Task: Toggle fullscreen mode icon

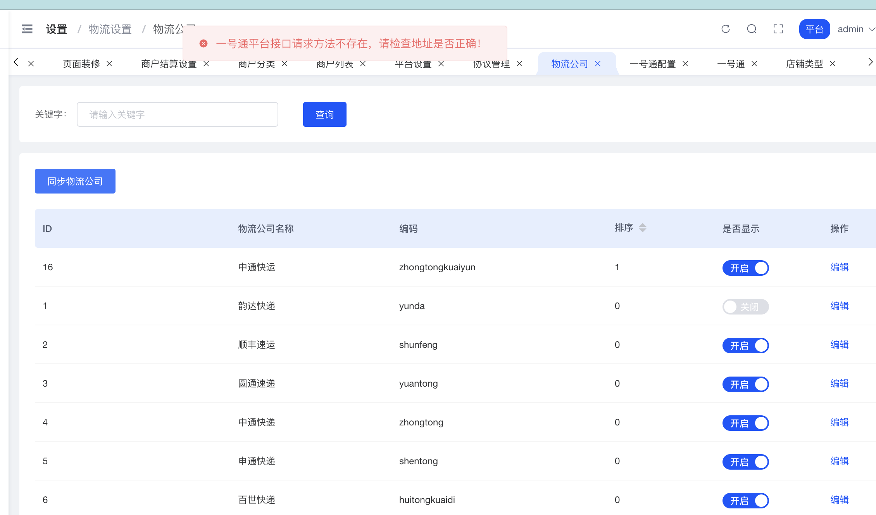Action: pyautogui.click(x=778, y=29)
